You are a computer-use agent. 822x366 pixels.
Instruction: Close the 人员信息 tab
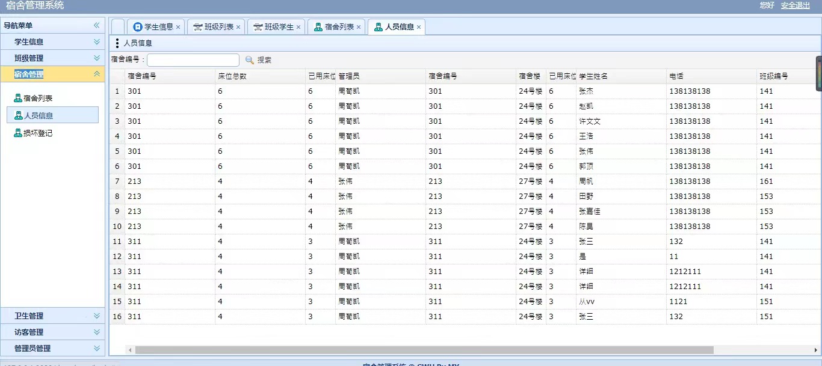419,27
